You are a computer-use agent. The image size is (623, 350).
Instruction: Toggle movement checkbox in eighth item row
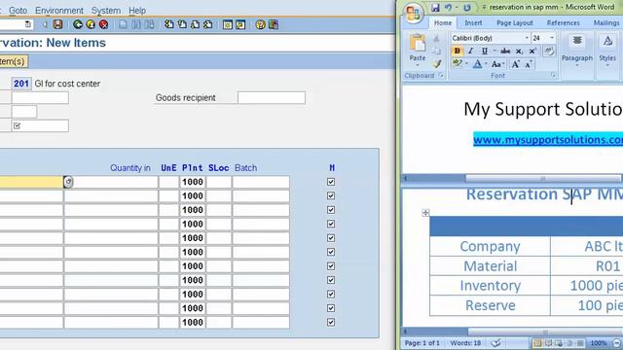coord(331,280)
